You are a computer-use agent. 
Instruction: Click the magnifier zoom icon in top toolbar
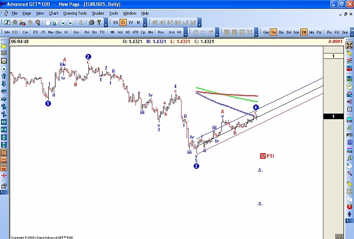[x=38, y=22]
